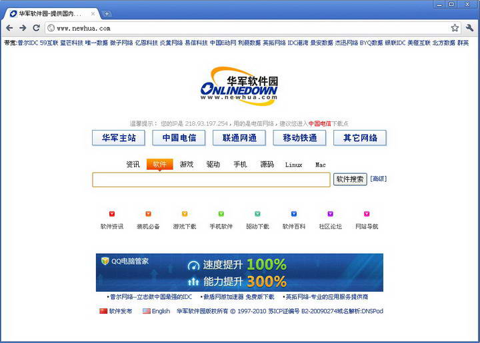
Task: Open the red 中国电信 link in the tip
Action: (x=319, y=123)
